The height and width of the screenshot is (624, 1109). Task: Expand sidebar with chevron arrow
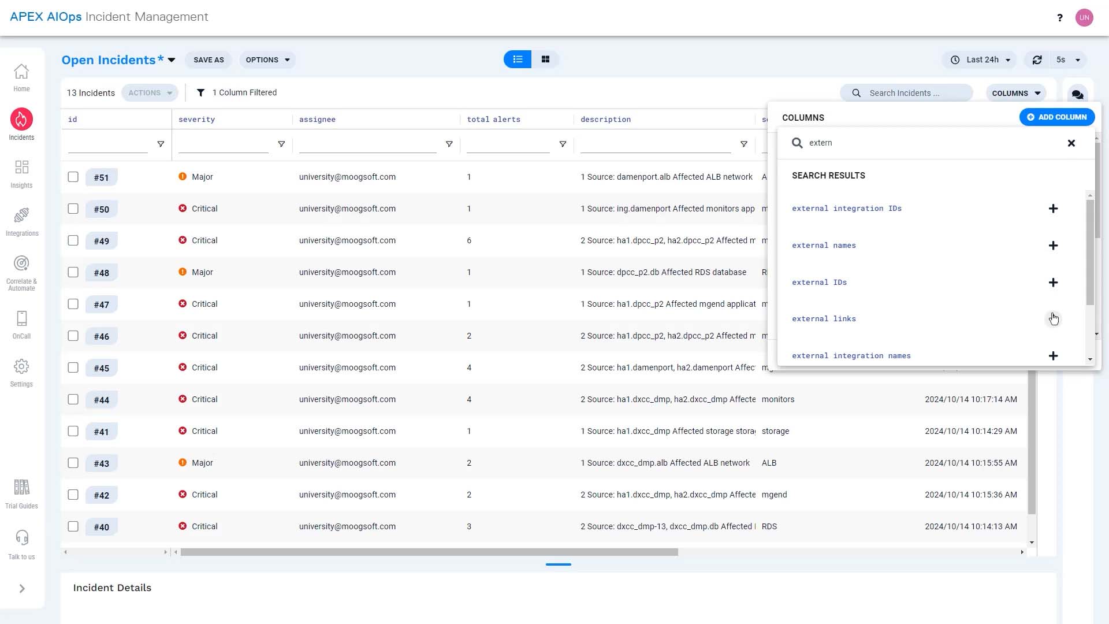pyautogui.click(x=22, y=589)
